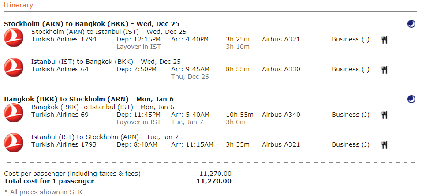This screenshot has height=196, width=426.
Task: Click the Itinerary heading
Action: [19, 5]
